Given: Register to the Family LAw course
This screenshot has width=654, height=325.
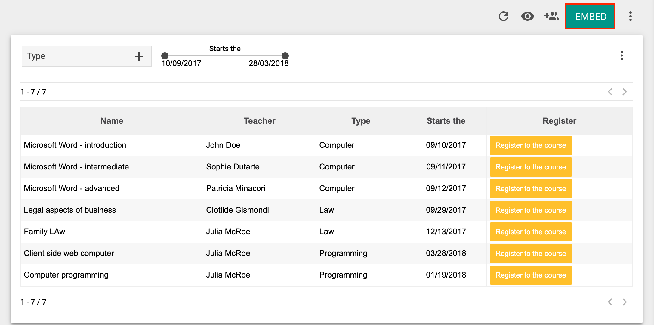Looking at the screenshot, I should point(531,232).
